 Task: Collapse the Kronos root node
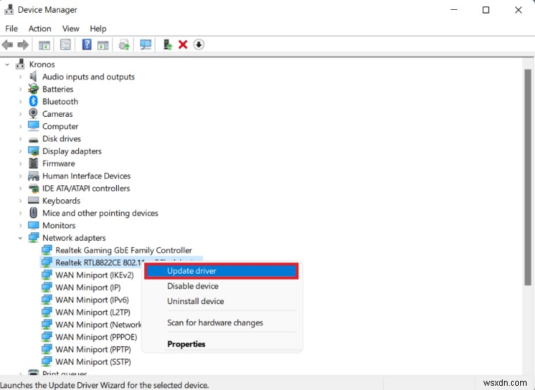pyautogui.click(x=7, y=64)
